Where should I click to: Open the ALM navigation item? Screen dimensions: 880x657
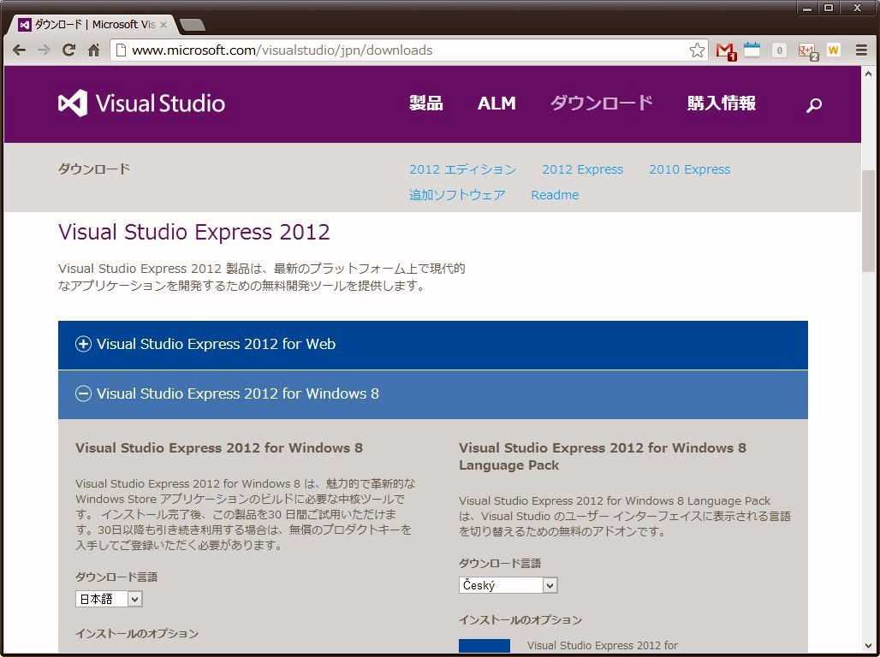[x=496, y=104]
